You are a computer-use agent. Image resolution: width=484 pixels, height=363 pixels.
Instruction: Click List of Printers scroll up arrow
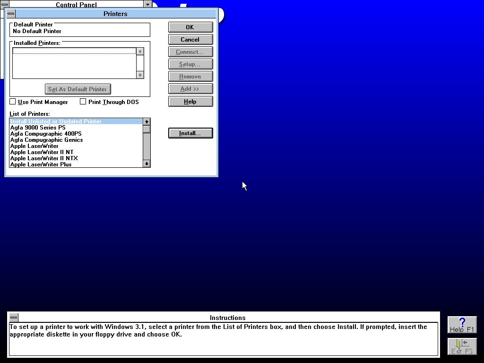click(147, 121)
